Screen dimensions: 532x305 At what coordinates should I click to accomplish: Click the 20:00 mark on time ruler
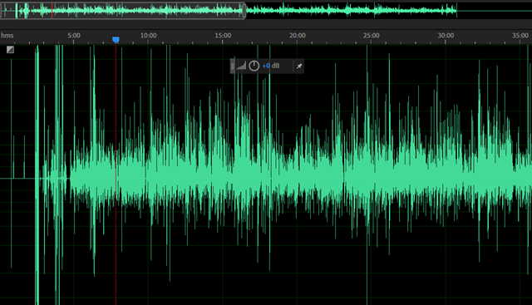pos(298,35)
